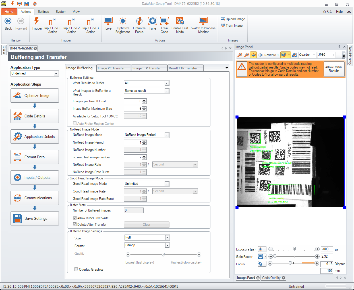354x290 pixels.
Task: Adjust the Exposure slider
Action: pyautogui.click(x=294, y=249)
